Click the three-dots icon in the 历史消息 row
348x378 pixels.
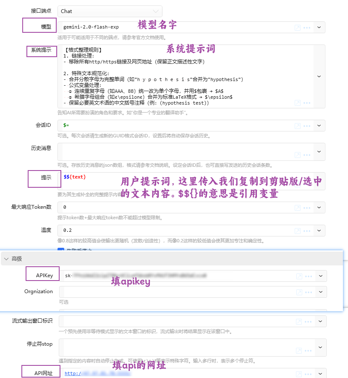[x=307, y=155]
